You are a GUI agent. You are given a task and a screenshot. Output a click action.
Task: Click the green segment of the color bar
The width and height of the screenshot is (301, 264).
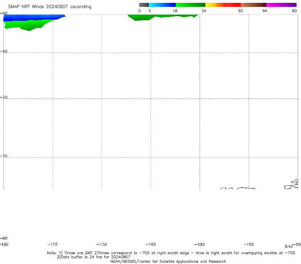pyautogui.click(x=190, y=5)
